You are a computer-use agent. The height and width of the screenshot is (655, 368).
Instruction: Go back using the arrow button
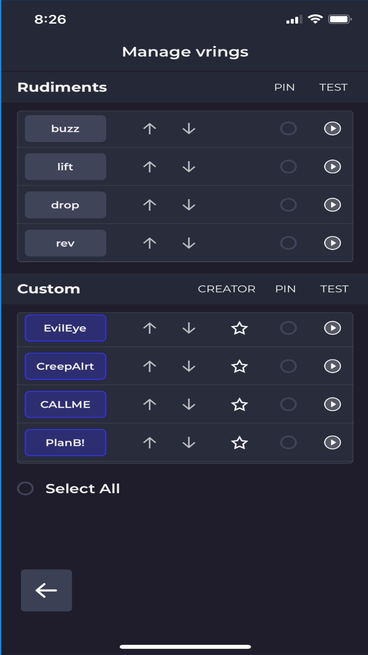[x=46, y=590]
